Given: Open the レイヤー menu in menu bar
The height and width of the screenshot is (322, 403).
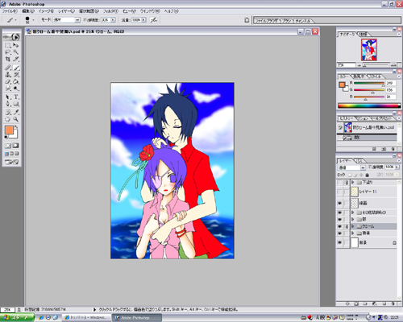Looking at the screenshot, I should (x=66, y=11).
